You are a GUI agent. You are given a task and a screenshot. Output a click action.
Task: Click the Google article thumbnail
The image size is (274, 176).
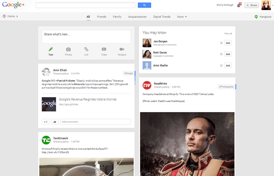coord(49,104)
